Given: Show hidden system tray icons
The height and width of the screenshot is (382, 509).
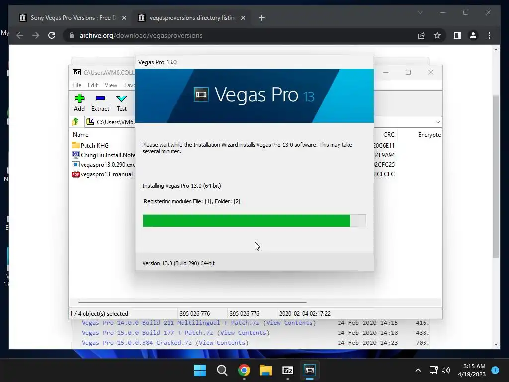Looking at the screenshot, I should pyautogui.click(x=418, y=370).
